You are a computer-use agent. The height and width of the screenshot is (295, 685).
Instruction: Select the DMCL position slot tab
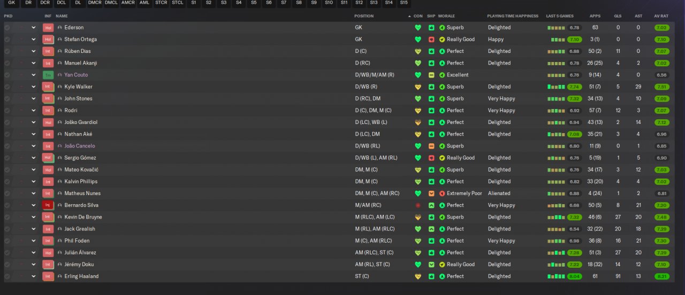[x=111, y=3]
